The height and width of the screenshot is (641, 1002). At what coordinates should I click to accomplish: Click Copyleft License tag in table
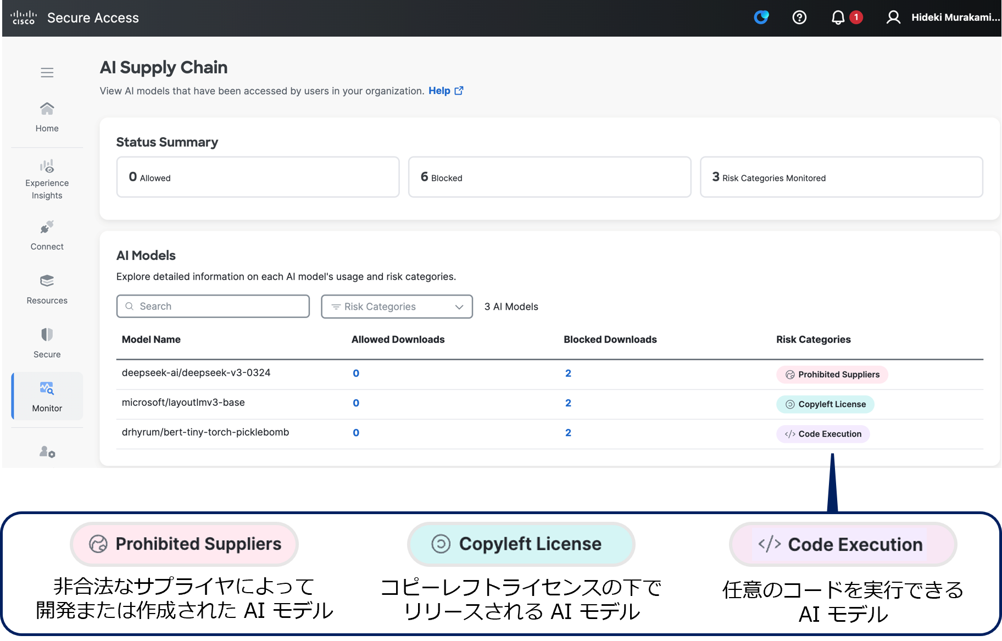(825, 404)
